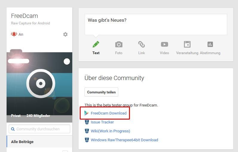This screenshot has width=238, height=152.
Task: Click the search magnifier icon
Action: 13,129
